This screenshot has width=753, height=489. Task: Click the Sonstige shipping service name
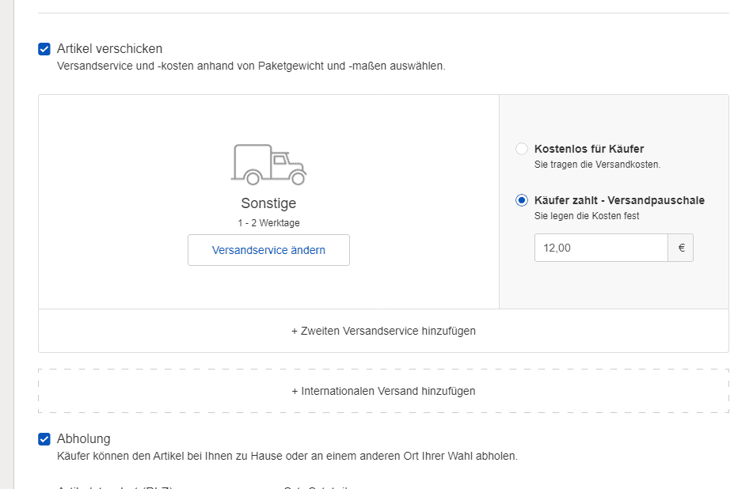click(x=268, y=203)
